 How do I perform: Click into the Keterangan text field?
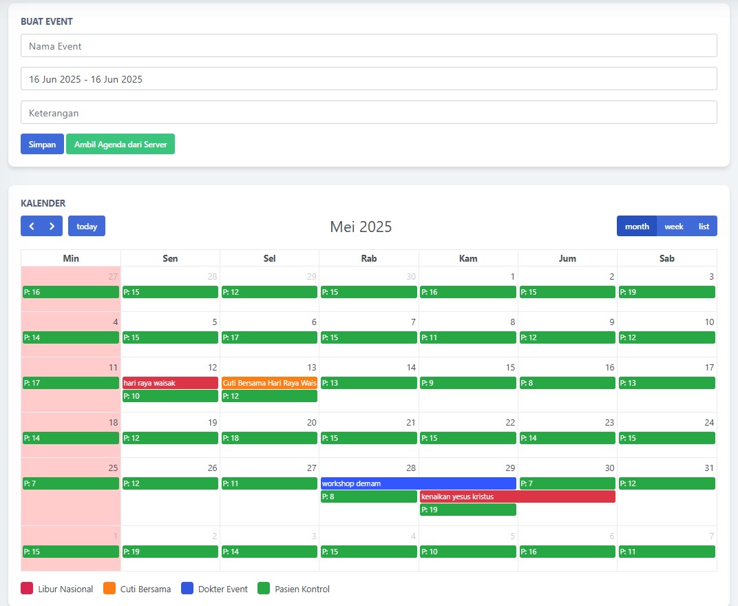click(x=369, y=112)
